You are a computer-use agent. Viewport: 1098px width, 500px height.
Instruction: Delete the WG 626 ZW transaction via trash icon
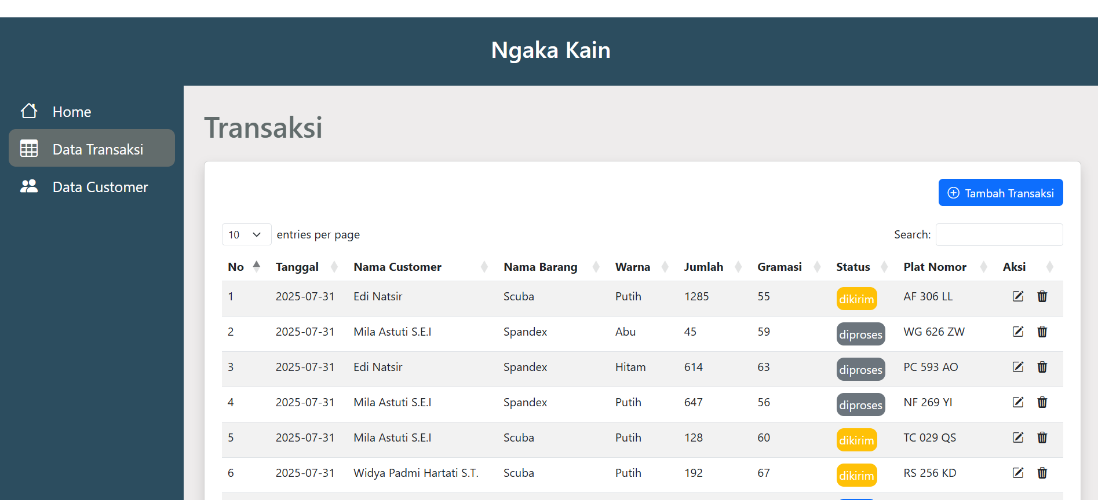[x=1042, y=332]
